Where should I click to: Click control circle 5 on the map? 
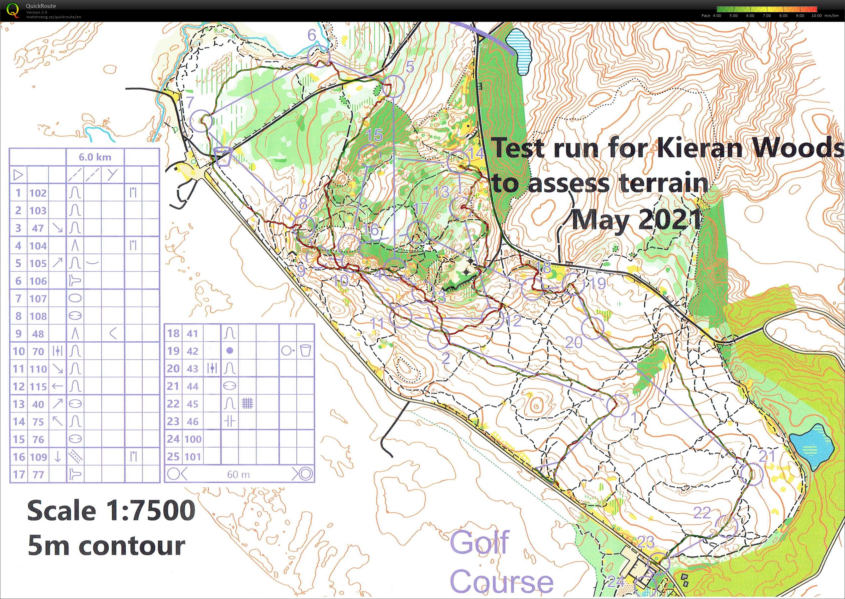pyautogui.click(x=393, y=86)
